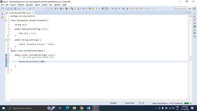Click the editor horizontal scrollbar
The image size is (197, 111).
99,100
